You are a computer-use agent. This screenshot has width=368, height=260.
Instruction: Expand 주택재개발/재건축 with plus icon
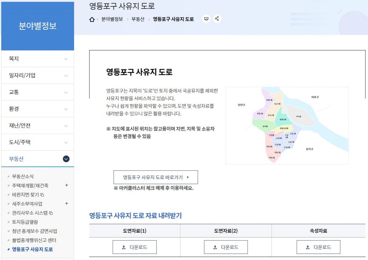tap(66, 186)
